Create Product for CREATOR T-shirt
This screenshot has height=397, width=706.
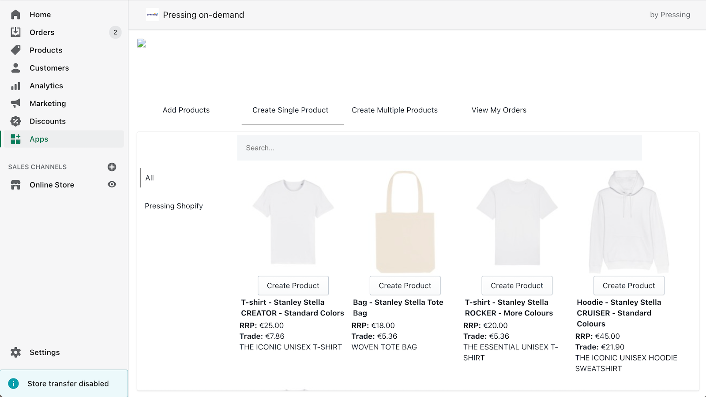(x=293, y=285)
